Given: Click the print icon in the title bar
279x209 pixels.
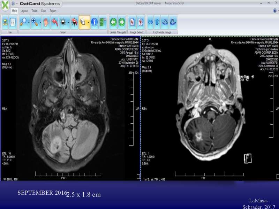Looking at the screenshot, I should [13, 3].
